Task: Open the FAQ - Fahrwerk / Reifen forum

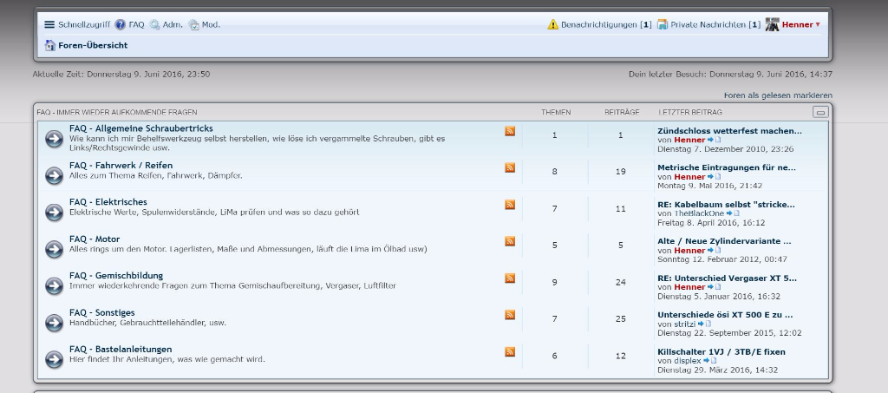Action: tap(121, 165)
